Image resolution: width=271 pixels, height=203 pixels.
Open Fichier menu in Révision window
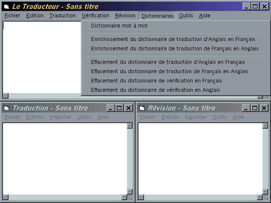click(x=148, y=117)
